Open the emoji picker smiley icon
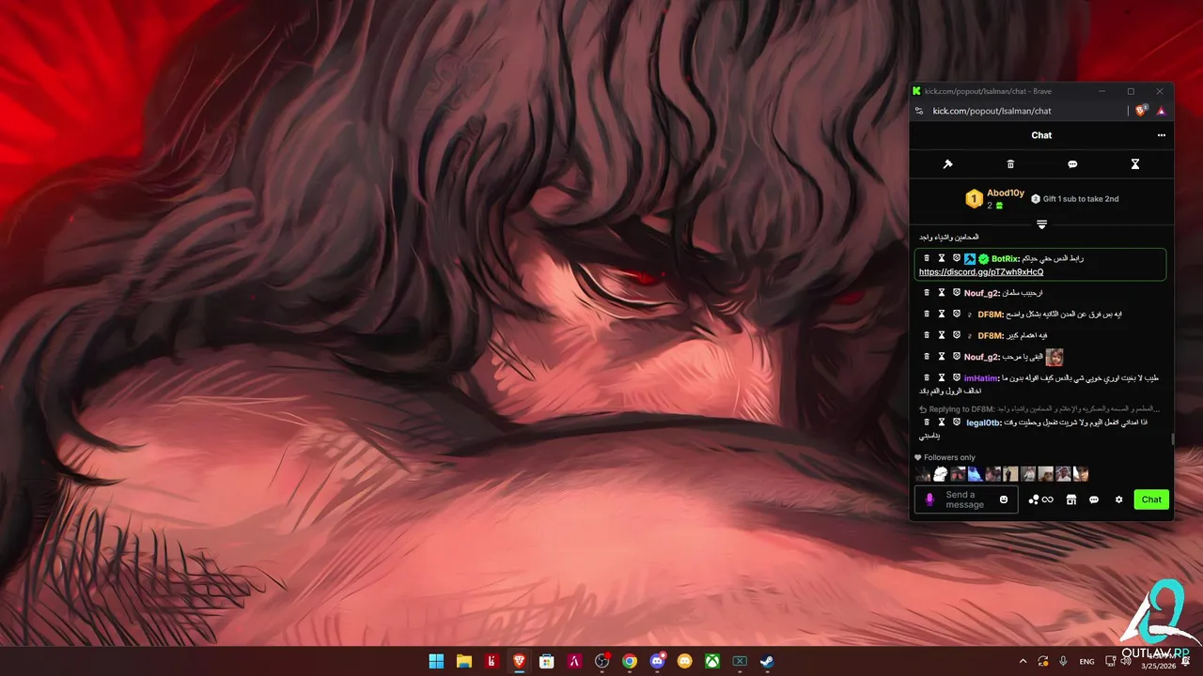 click(x=1004, y=499)
